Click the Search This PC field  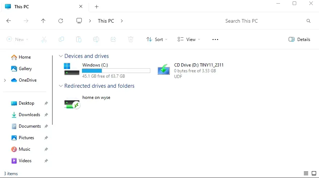coord(264,21)
